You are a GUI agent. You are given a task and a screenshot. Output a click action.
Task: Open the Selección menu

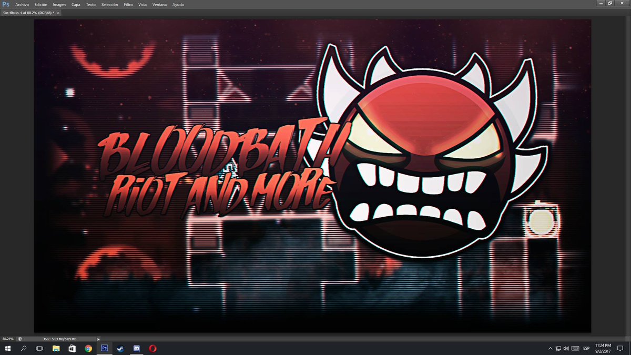coord(109,4)
